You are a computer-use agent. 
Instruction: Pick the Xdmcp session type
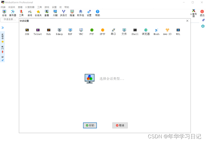tap(59, 32)
